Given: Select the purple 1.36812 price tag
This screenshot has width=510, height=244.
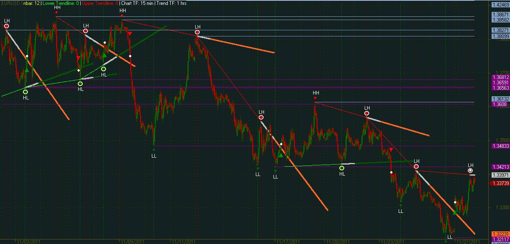Looking at the screenshot, I should point(501,77).
